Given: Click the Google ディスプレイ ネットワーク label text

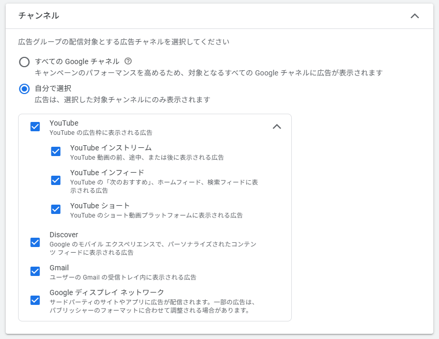Looking at the screenshot, I should [106, 292].
